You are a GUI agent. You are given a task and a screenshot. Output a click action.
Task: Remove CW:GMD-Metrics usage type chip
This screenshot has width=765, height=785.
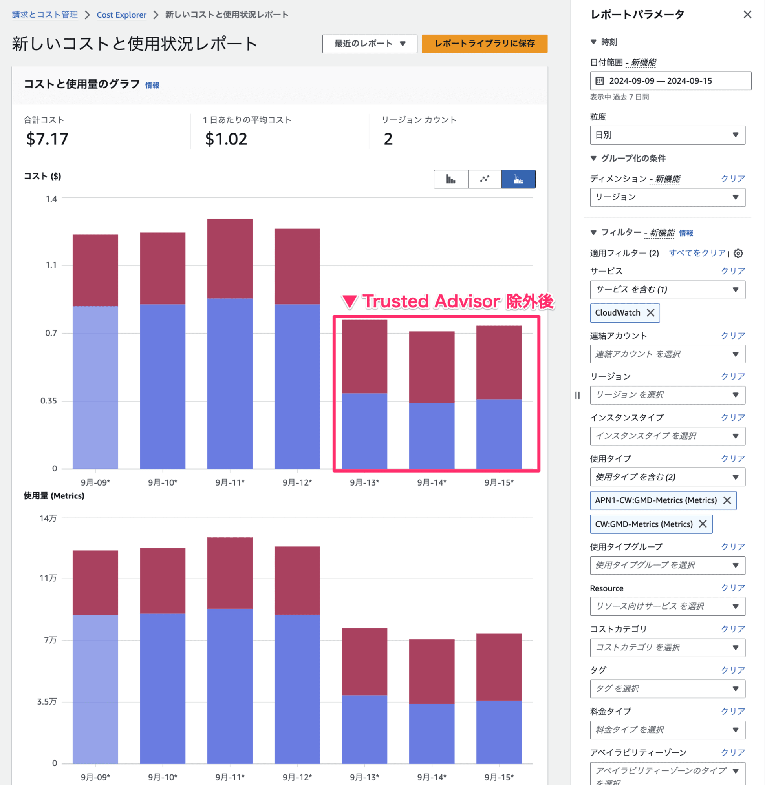click(x=703, y=524)
